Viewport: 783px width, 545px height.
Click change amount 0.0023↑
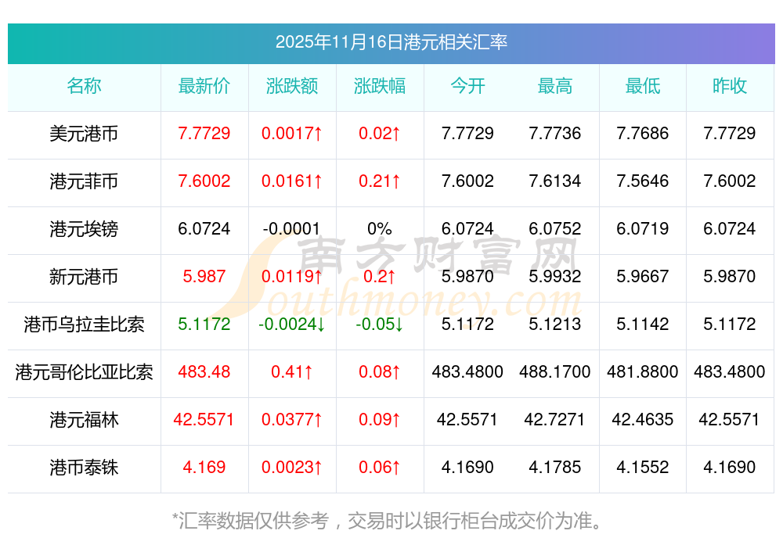point(291,468)
